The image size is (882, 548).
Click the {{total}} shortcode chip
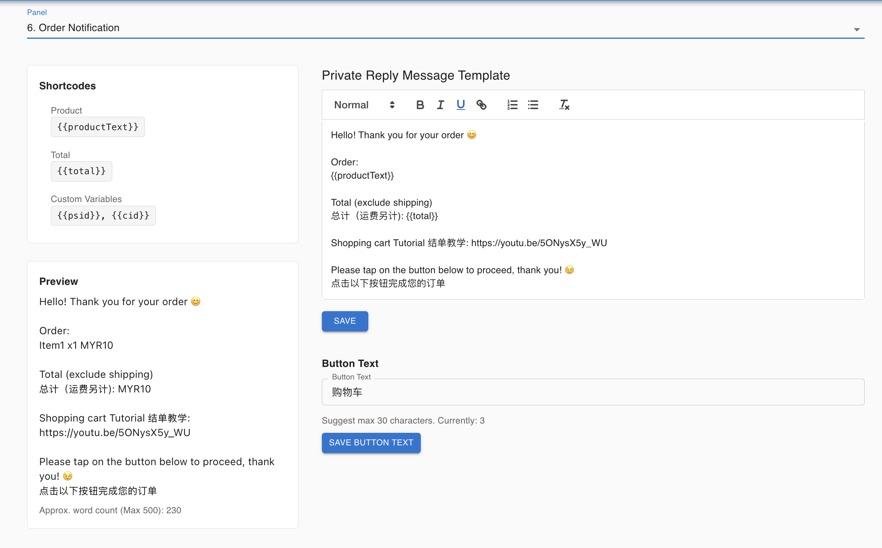coord(82,171)
